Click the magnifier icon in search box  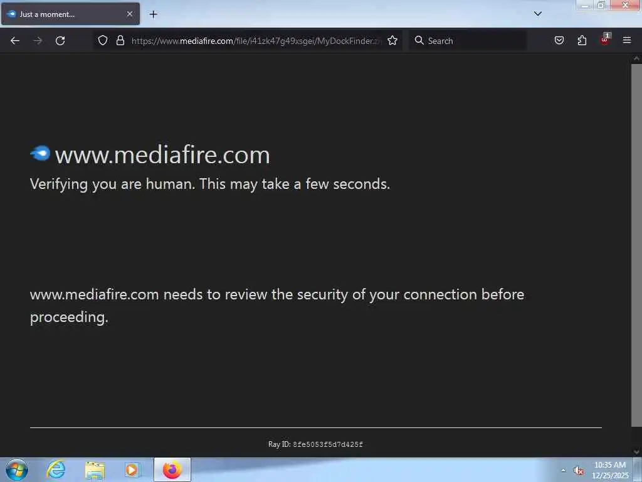(x=419, y=40)
